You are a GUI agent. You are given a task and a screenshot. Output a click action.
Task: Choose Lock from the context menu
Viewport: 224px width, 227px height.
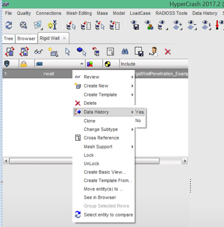104,155
